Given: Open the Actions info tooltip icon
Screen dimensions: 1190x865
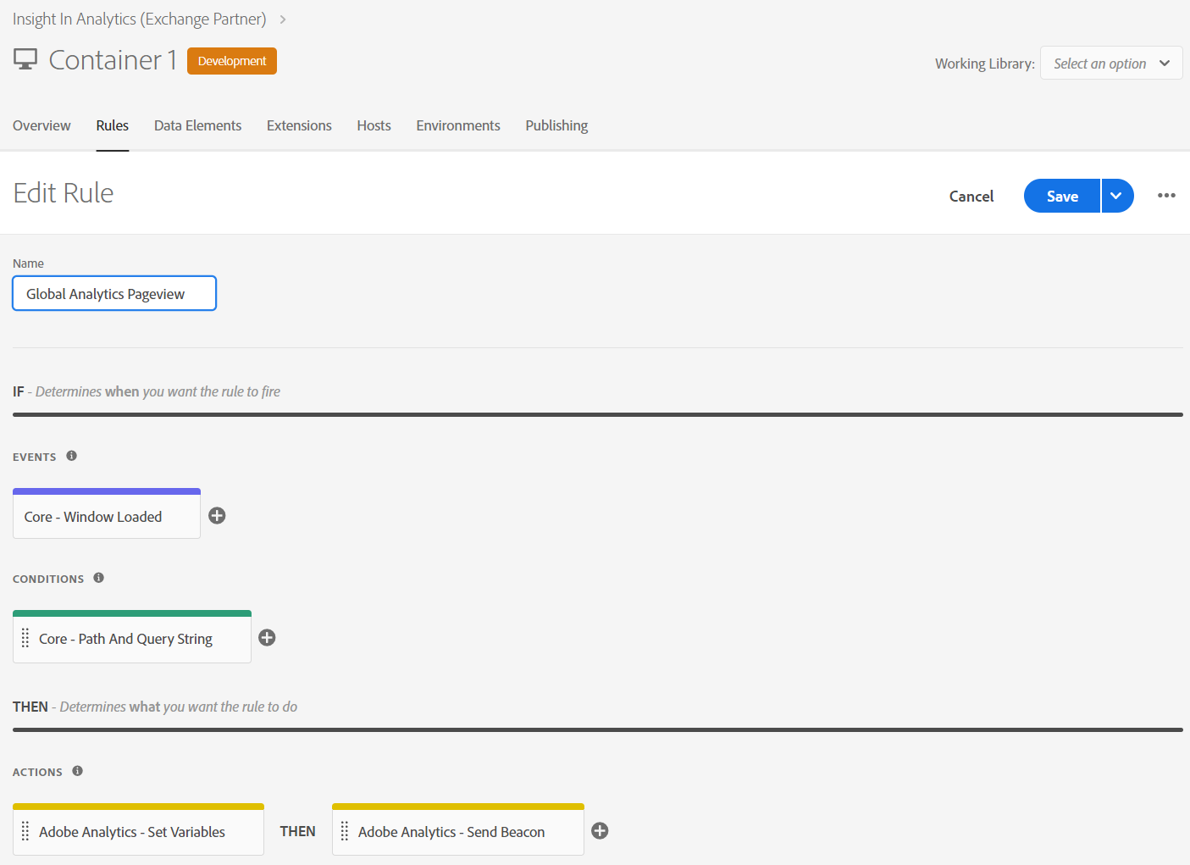Looking at the screenshot, I should click(x=78, y=771).
